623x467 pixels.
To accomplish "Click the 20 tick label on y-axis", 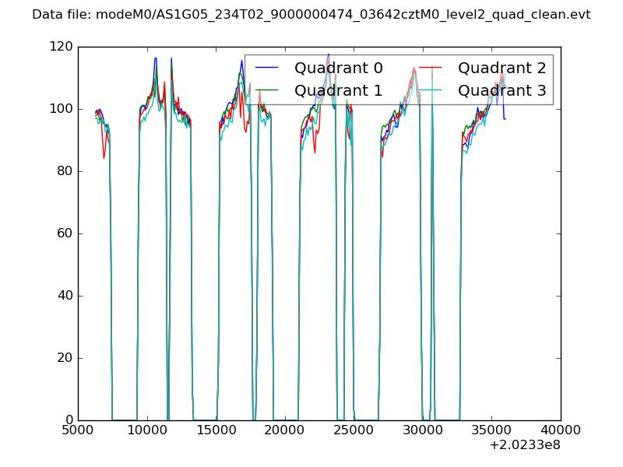I will [x=67, y=358].
